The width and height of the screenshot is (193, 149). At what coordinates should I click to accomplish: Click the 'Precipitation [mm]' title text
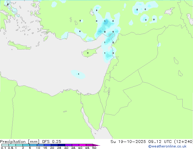[x=20, y=142]
